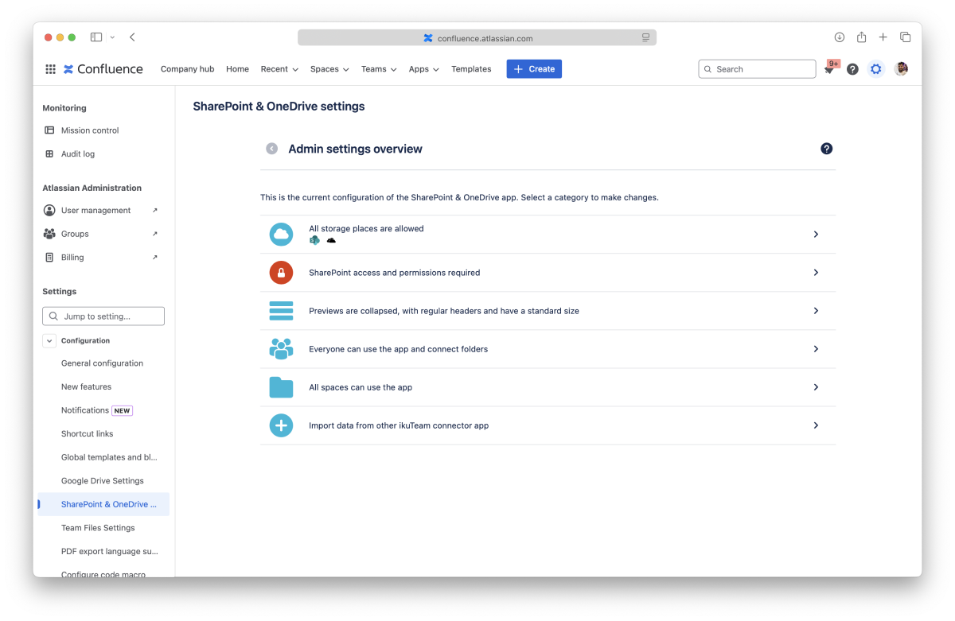Open the All spaces can use the app row
The width and height of the screenshot is (955, 621).
548,387
